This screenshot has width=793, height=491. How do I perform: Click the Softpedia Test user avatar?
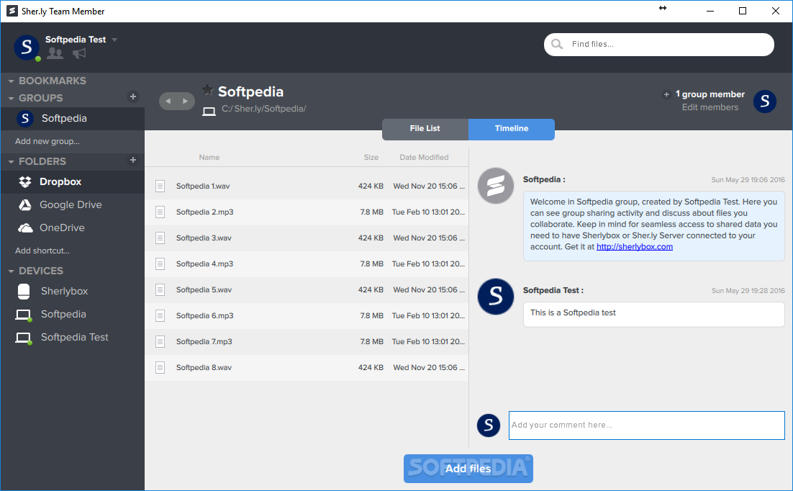(27, 47)
